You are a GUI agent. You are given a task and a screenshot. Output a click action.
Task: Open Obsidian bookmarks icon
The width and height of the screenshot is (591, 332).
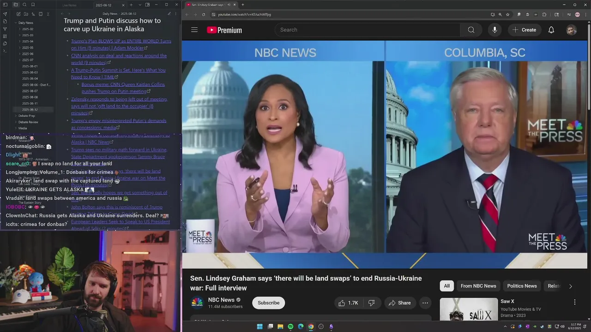pyautogui.click(x=33, y=5)
